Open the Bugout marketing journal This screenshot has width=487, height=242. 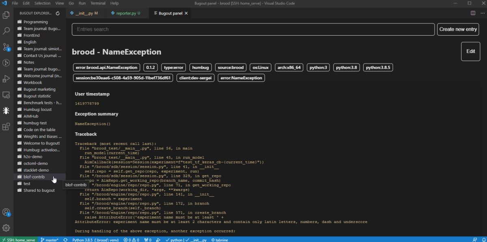point(39,89)
